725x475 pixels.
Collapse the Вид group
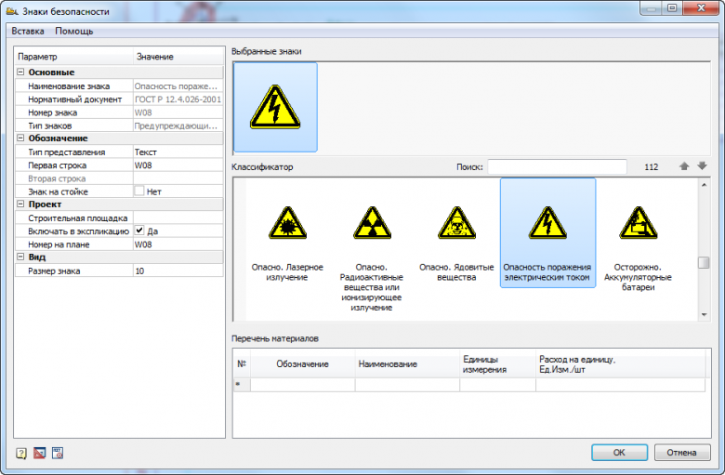pyautogui.click(x=20, y=257)
